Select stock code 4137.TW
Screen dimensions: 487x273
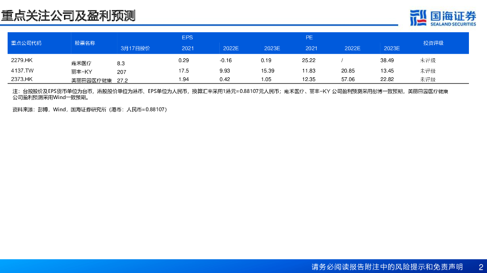coord(22,71)
